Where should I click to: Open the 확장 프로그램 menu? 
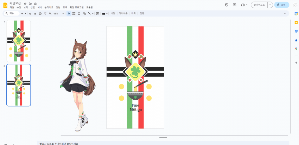click(77, 7)
